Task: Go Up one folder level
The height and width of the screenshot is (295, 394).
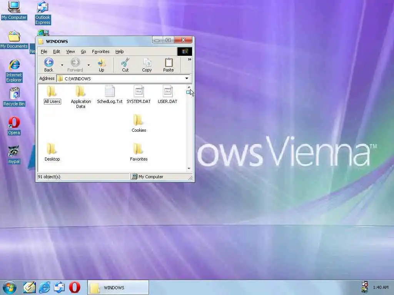Action: click(102, 65)
